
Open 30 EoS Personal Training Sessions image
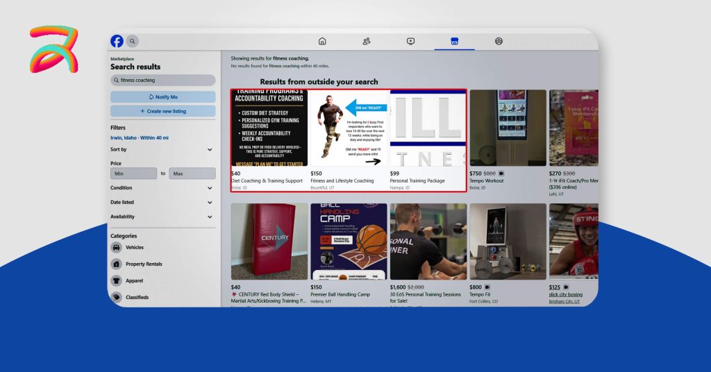pos(428,242)
